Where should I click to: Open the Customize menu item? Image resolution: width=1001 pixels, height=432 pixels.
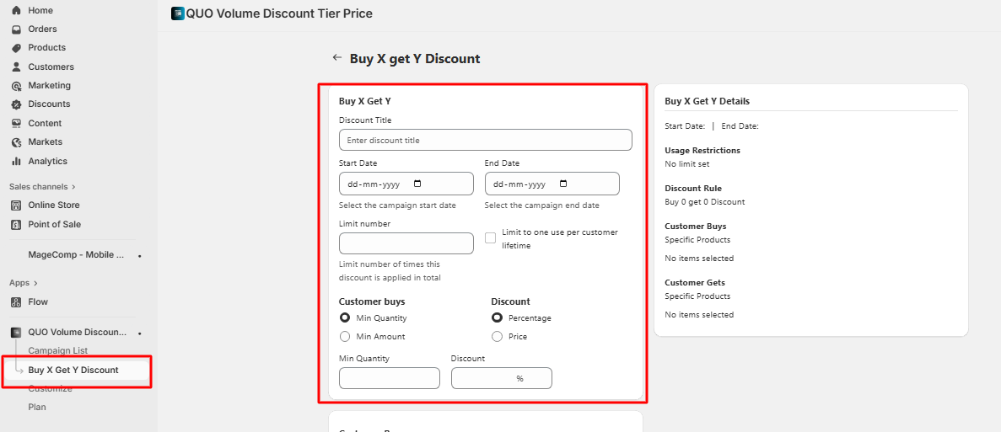(50, 389)
